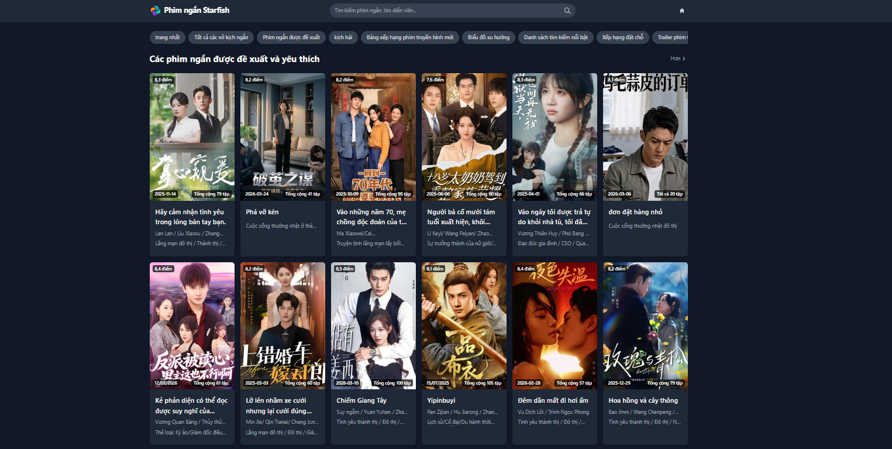Click the 8,4 điểm badge on Kẻ phản diện
The height and width of the screenshot is (449, 892).
click(163, 269)
